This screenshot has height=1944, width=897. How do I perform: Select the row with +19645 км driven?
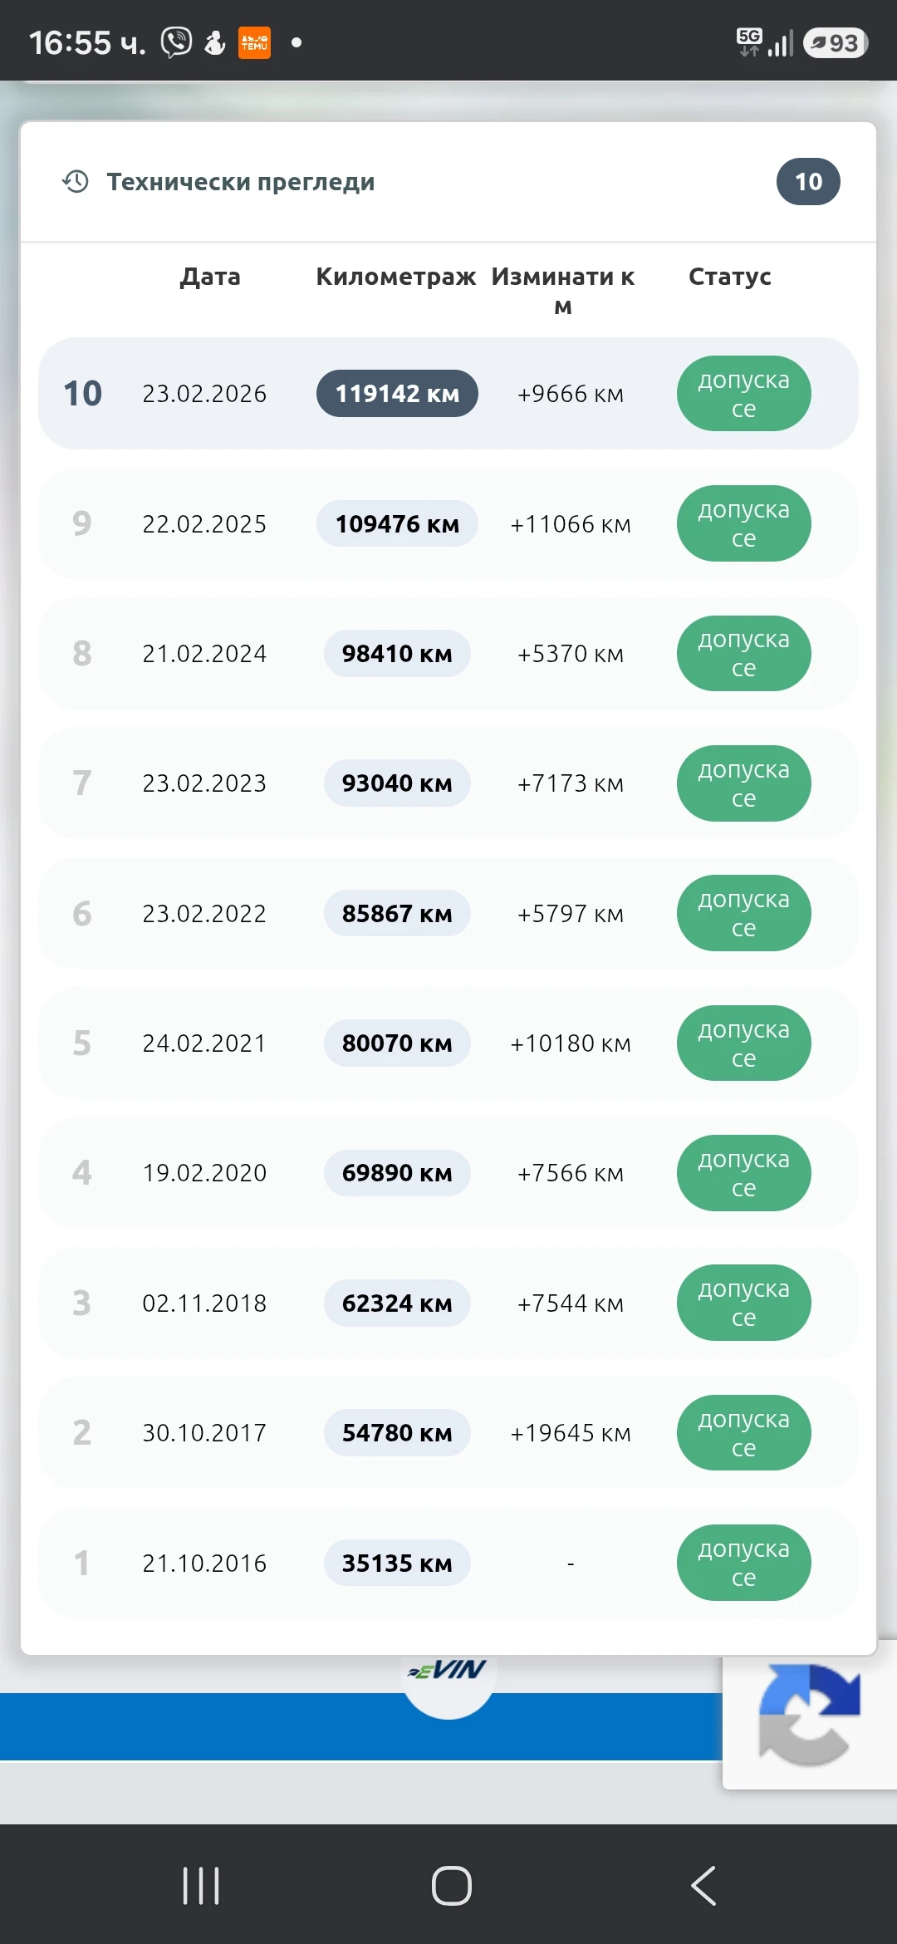tap(448, 1432)
